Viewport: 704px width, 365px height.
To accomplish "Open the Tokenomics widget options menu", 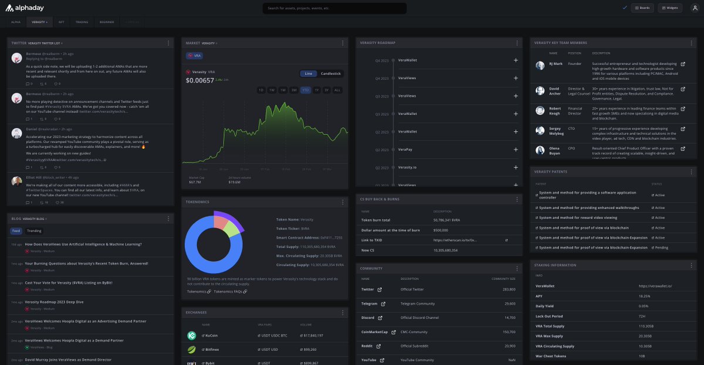I will pyautogui.click(x=343, y=202).
